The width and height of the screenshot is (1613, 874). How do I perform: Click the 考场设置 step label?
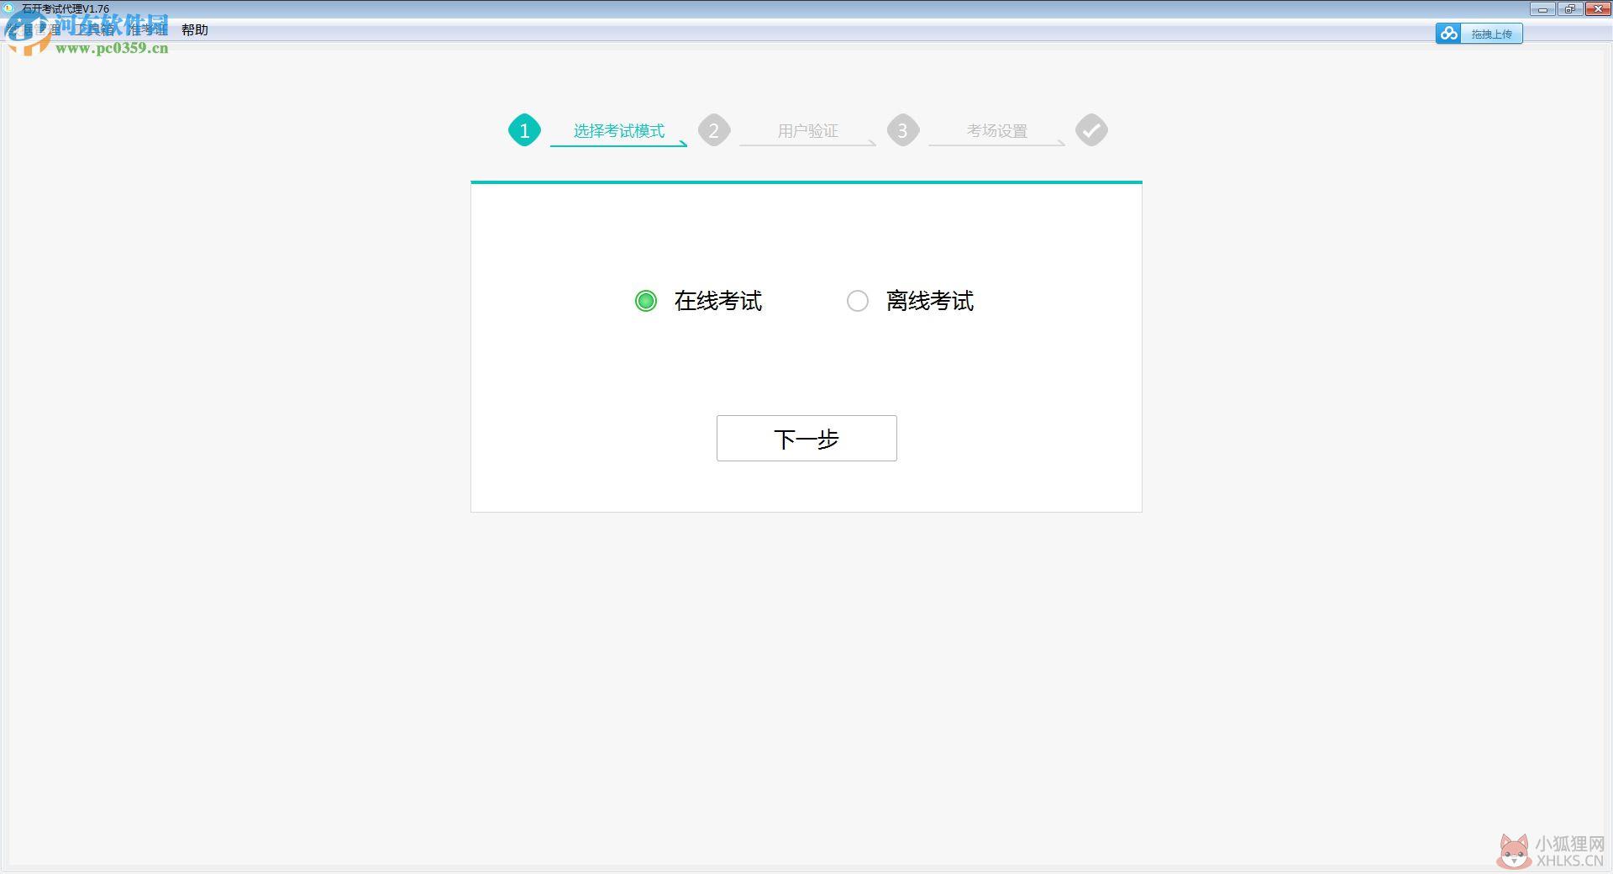click(997, 131)
